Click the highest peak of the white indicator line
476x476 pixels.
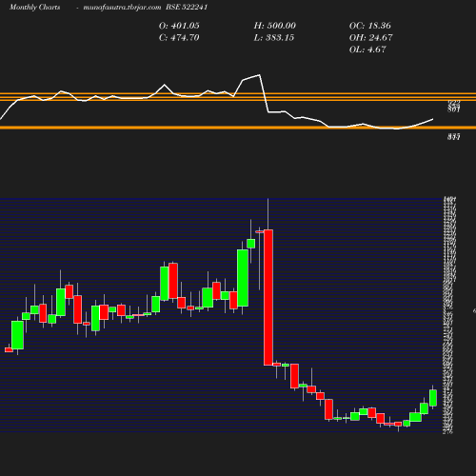pyautogui.click(x=260, y=75)
